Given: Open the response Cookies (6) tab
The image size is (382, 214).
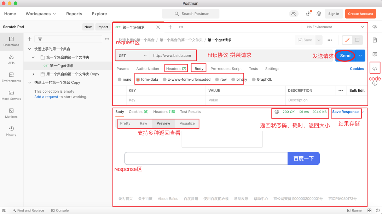Looking at the screenshot, I should (139, 112).
